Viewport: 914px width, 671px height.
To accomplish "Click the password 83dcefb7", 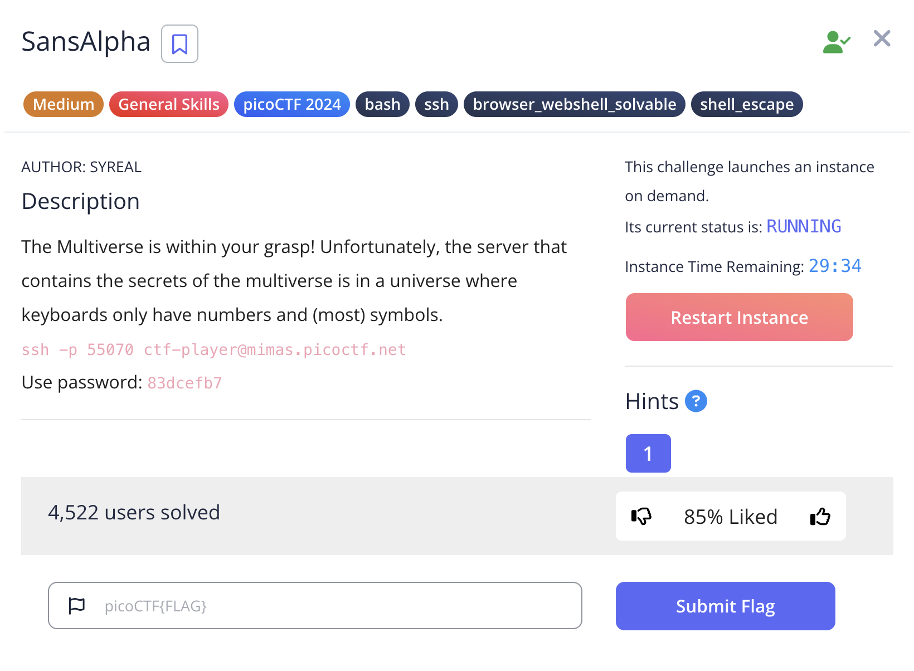I will 184,383.
